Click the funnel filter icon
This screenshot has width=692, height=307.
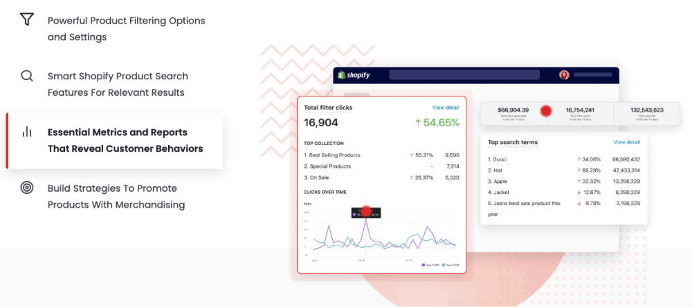tap(27, 20)
